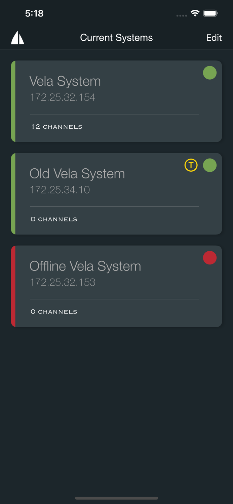Tap the Current Systems title
This screenshot has width=233, height=504.
pos(116,38)
